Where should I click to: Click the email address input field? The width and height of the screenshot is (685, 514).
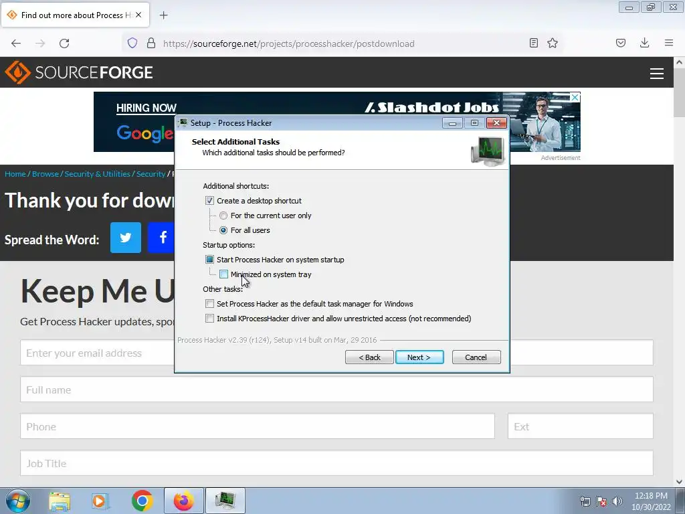337,353
